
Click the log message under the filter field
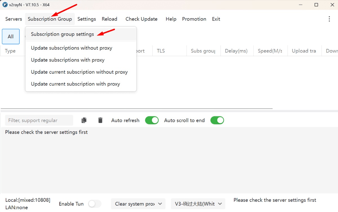46,132
